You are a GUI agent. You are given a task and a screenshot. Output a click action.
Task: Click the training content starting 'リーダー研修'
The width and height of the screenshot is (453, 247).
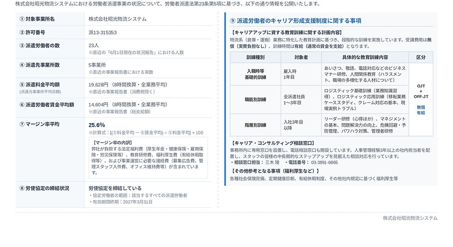pyautogui.click(x=365, y=125)
